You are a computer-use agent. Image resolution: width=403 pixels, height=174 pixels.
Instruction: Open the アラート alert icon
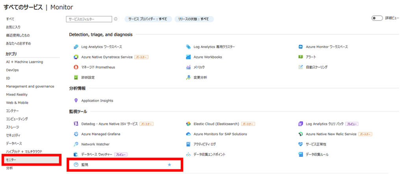(301, 57)
